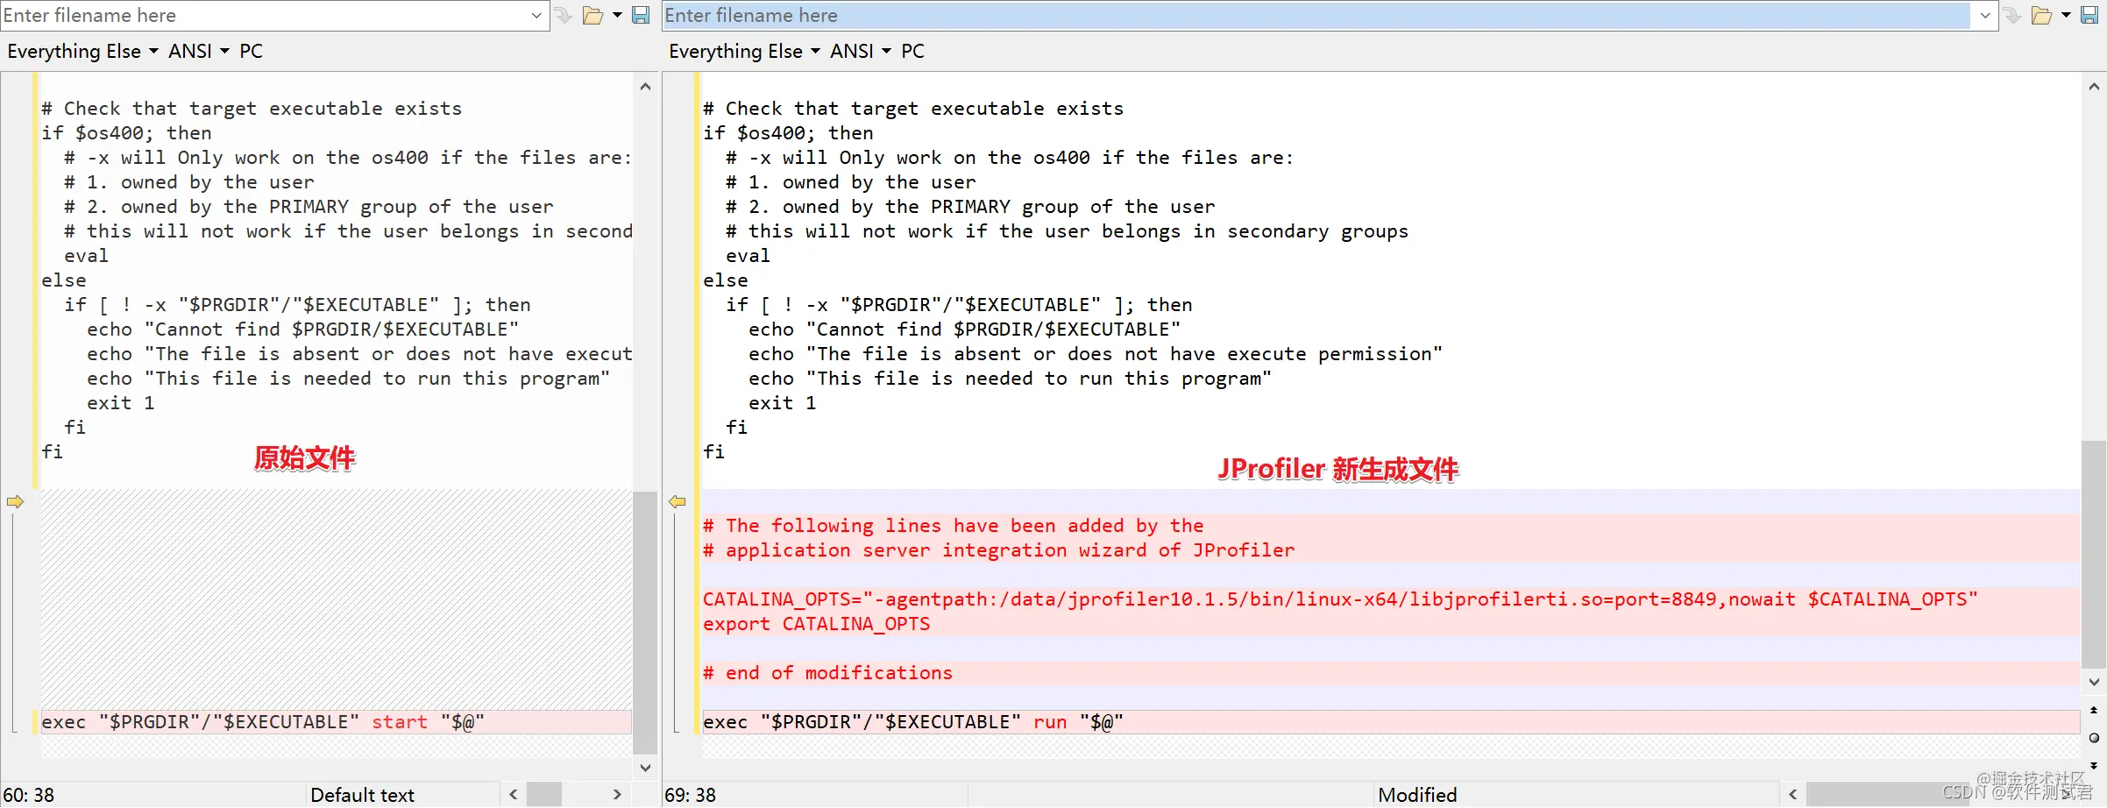Click the right pane filename input field
The image size is (2107, 808).
pyautogui.click(x=1316, y=16)
